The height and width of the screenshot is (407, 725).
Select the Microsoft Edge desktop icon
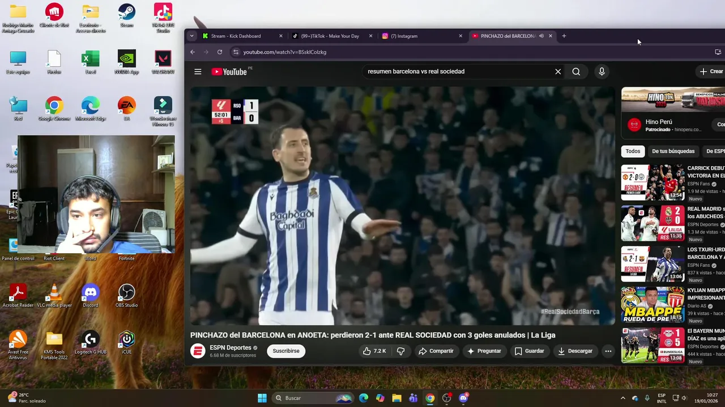point(91,109)
